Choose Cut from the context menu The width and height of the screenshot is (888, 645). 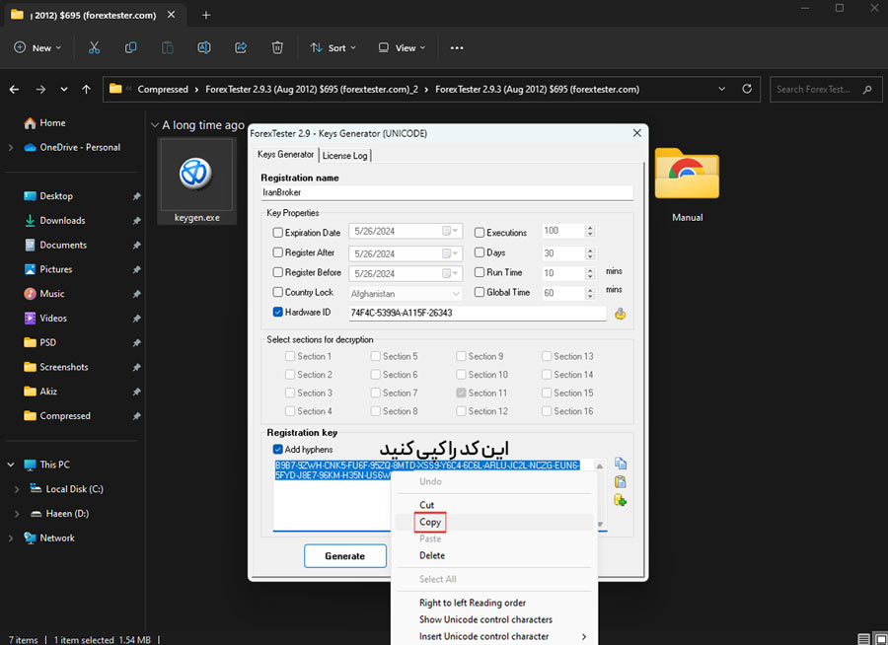[x=426, y=505]
